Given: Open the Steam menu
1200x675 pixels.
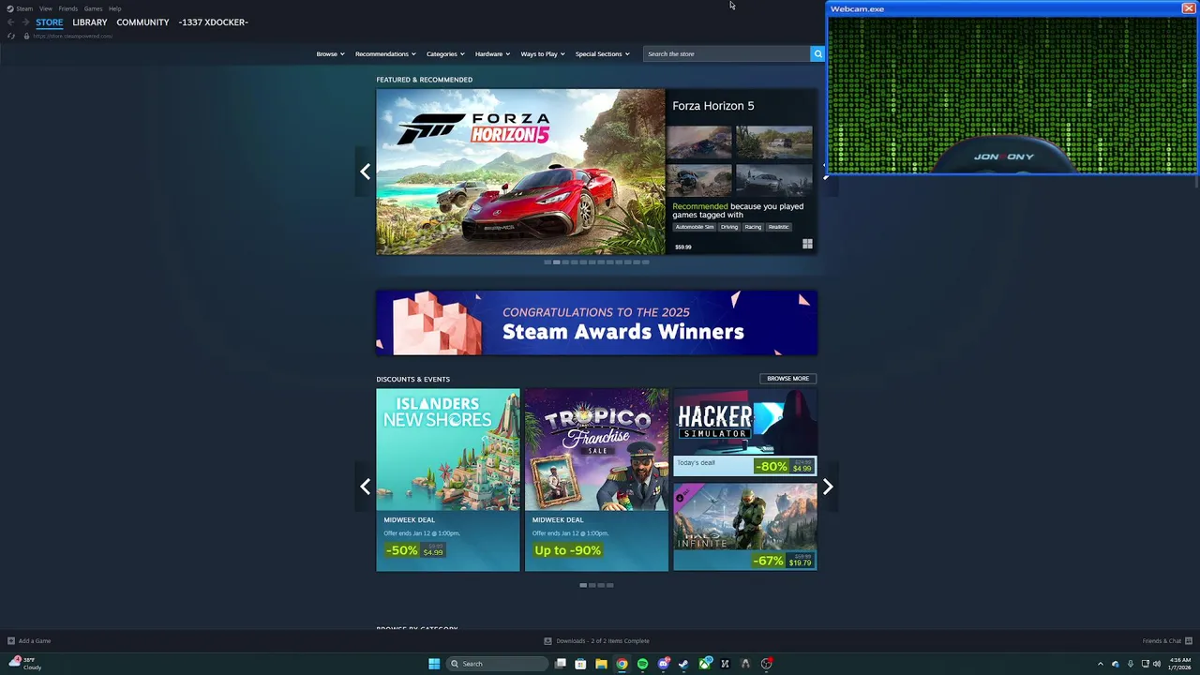Looking at the screenshot, I should [24, 8].
